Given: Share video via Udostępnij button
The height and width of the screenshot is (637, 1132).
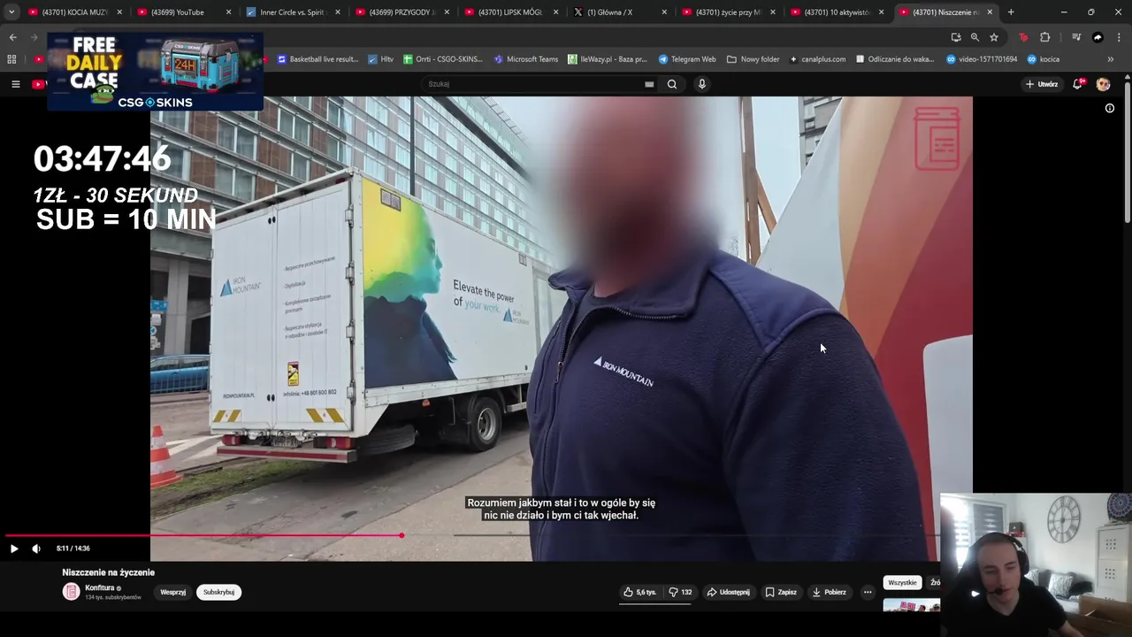Looking at the screenshot, I should [729, 592].
